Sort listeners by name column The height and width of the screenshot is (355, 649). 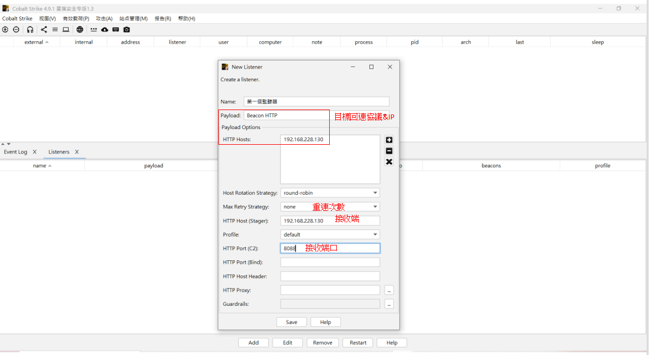42,166
